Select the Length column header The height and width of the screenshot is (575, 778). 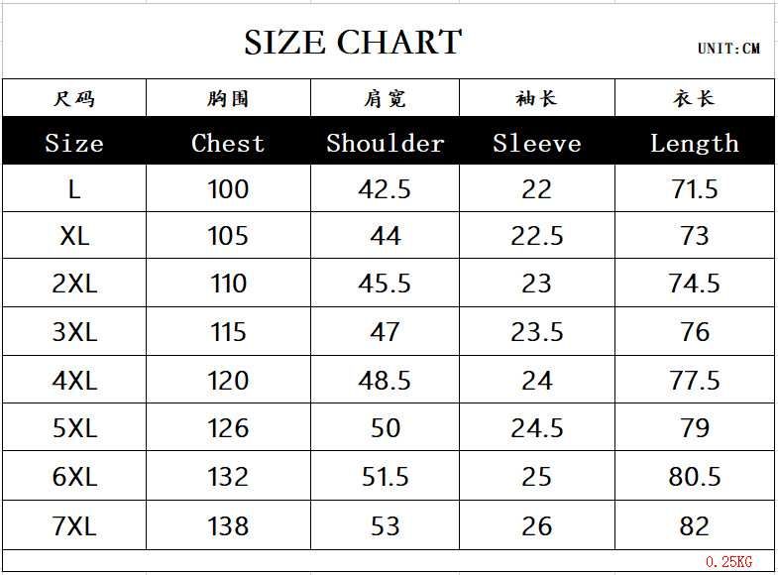click(x=694, y=143)
